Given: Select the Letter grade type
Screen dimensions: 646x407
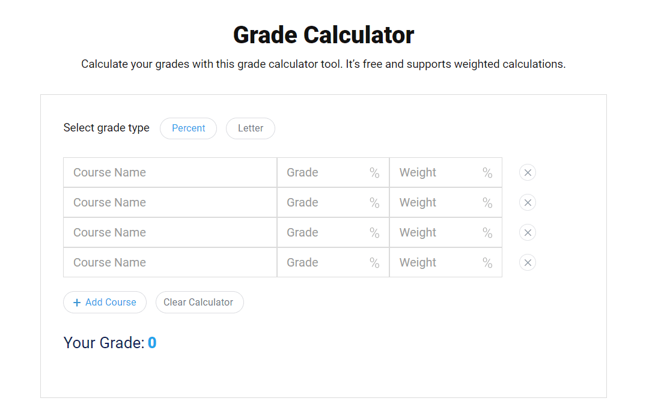Looking at the screenshot, I should [251, 128].
